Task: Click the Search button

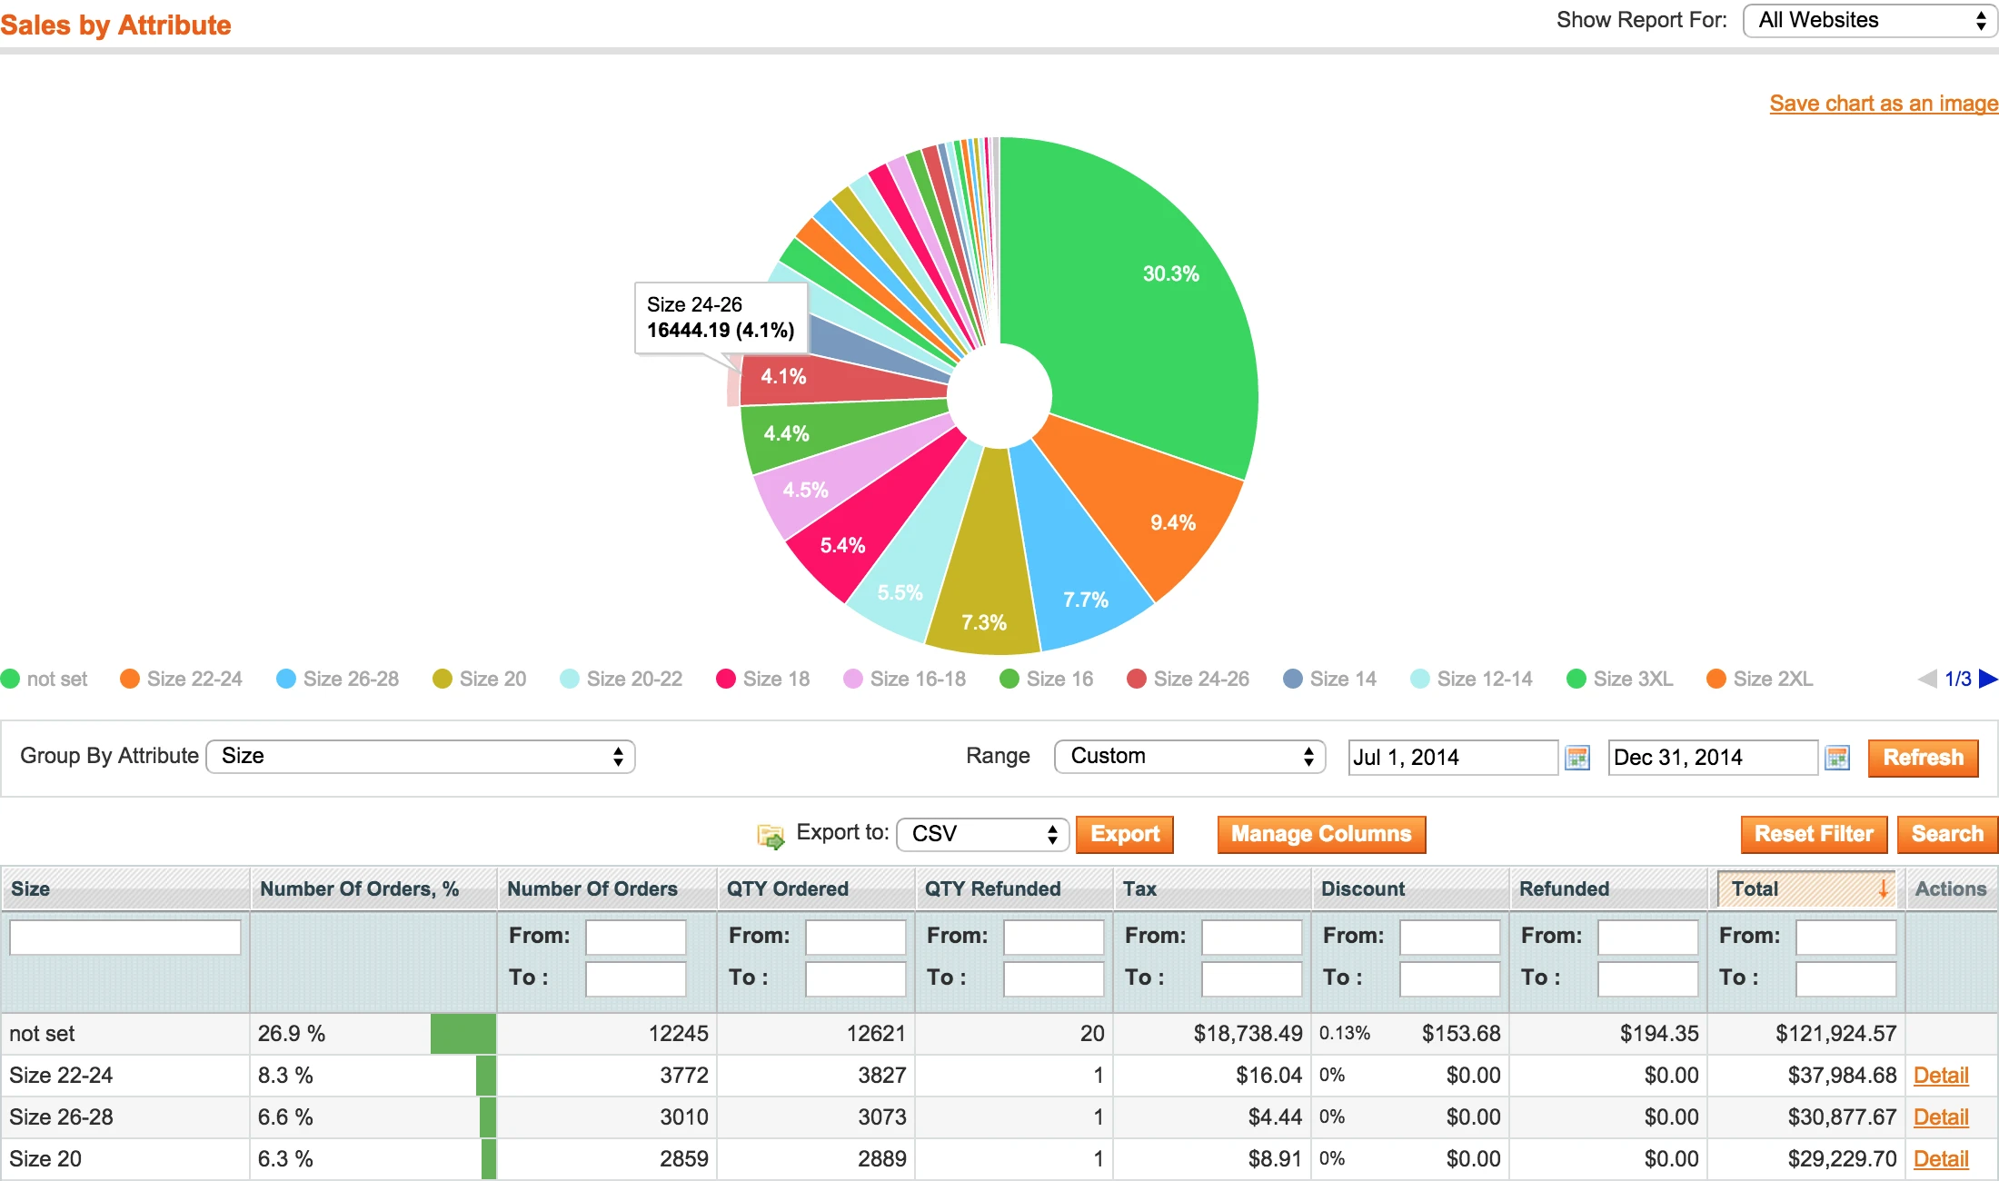Action: coord(1947,834)
